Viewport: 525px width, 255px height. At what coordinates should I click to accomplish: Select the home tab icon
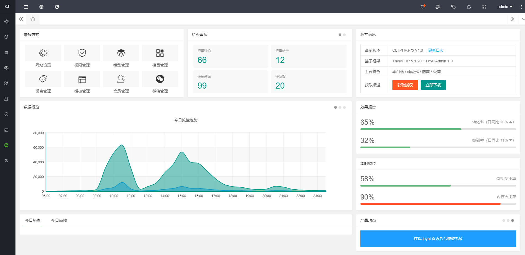(x=33, y=19)
